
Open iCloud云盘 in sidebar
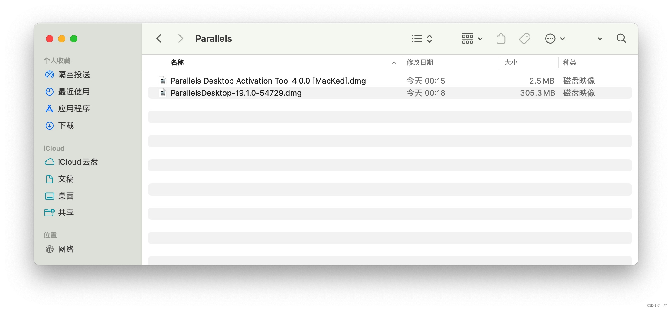[x=72, y=162]
